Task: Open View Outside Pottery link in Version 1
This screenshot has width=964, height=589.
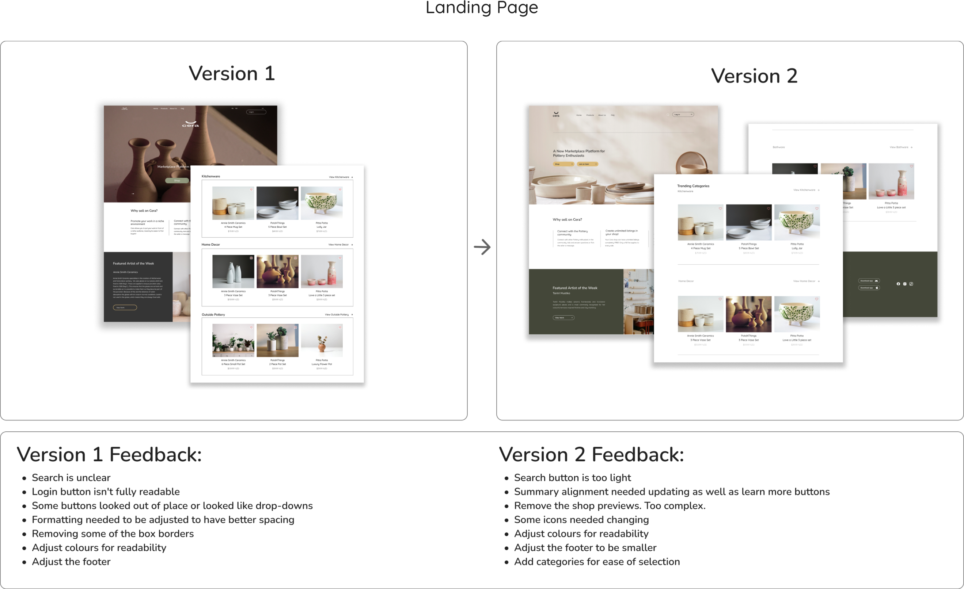Action: [x=337, y=315]
